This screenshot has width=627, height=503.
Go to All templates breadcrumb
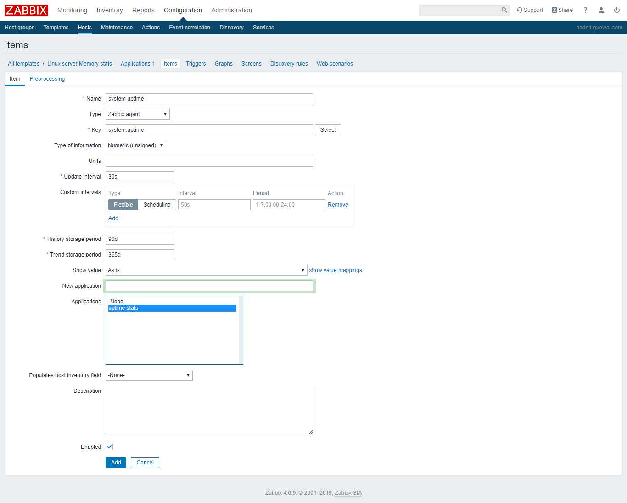(x=23, y=64)
